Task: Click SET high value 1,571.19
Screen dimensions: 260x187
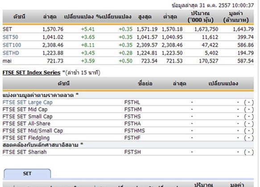Action: pyautogui.click(x=147, y=29)
